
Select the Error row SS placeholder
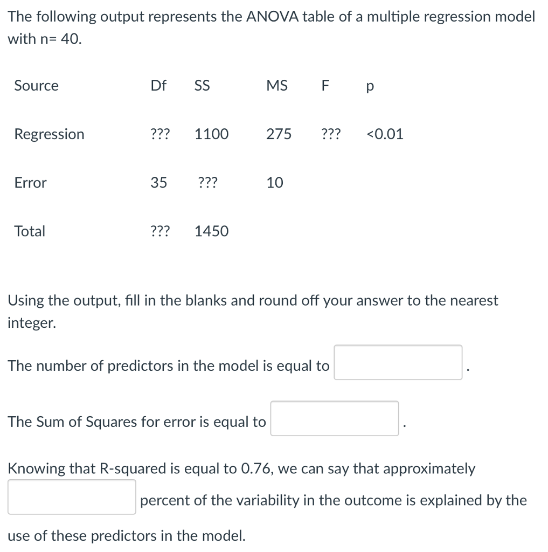(x=208, y=183)
